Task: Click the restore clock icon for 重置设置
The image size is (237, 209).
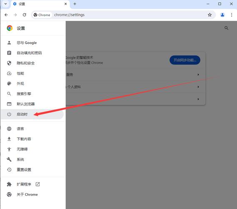Action: 9,170
